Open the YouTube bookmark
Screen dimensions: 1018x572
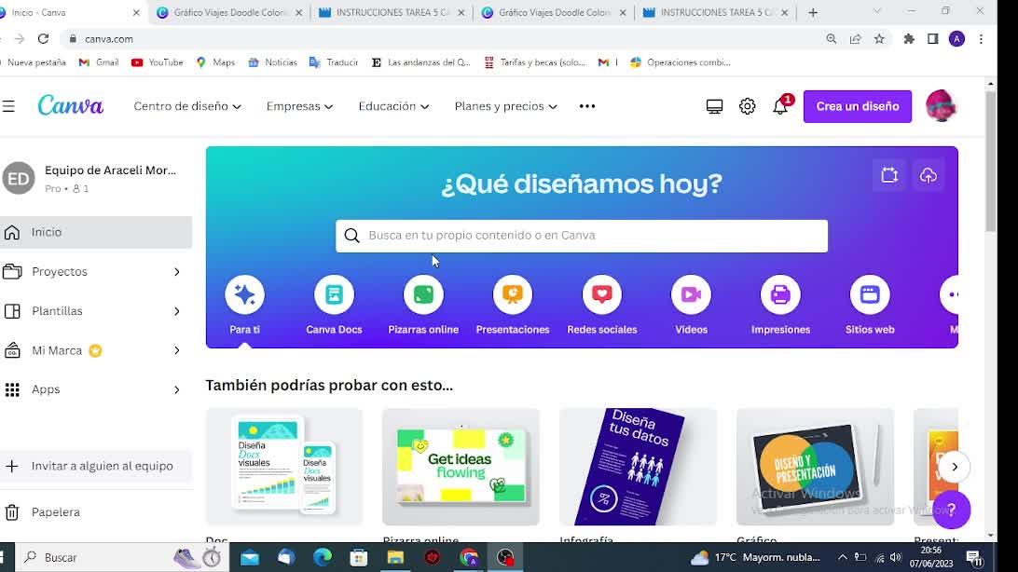(x=158, y=62)
